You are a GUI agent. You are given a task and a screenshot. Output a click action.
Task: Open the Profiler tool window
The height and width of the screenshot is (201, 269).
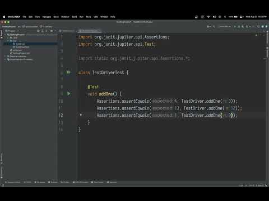65,182
